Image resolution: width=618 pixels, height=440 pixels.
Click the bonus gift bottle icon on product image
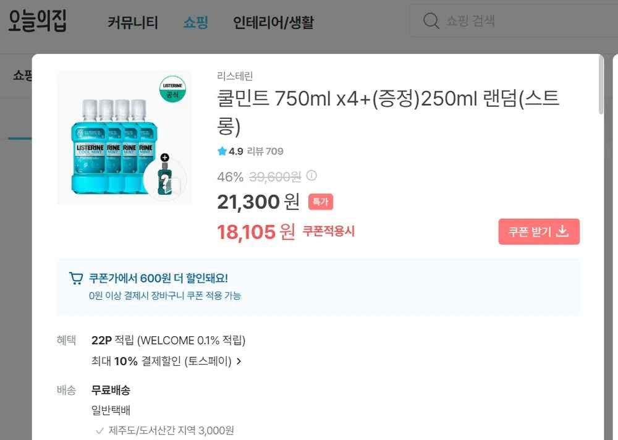click(165, 180)
